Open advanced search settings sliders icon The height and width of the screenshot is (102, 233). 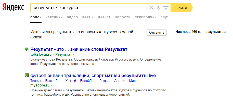click(x=166, y=8)
